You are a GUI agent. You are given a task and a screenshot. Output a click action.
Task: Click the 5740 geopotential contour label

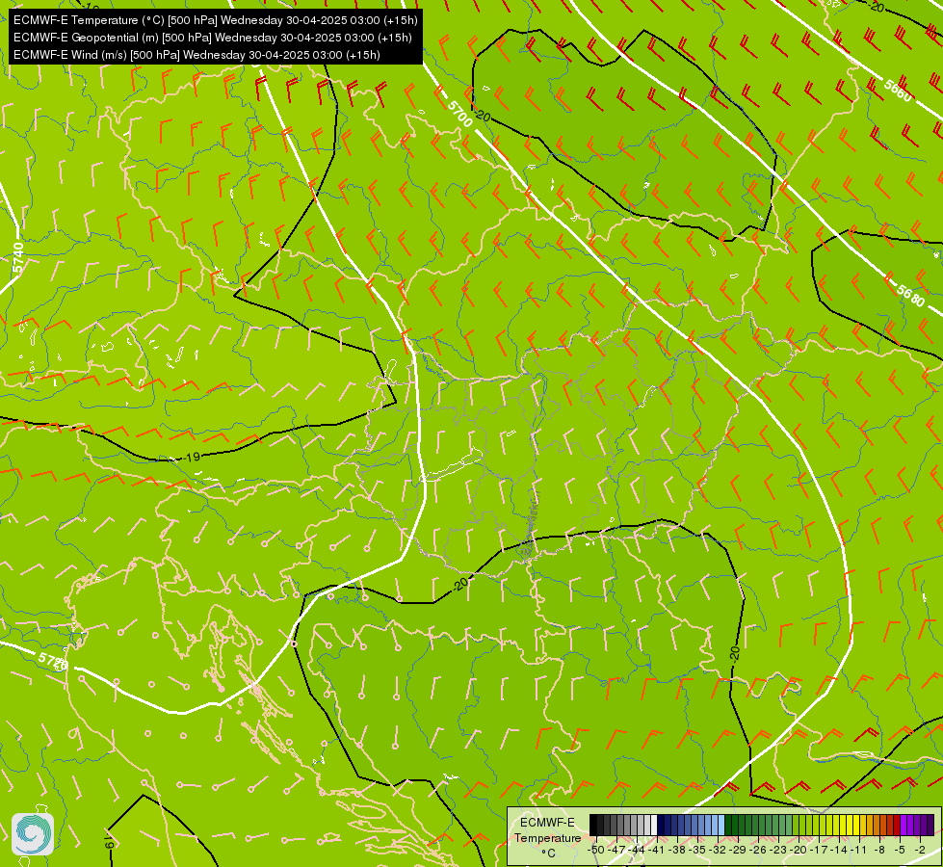pyautogui.click(x=17, y=259)
